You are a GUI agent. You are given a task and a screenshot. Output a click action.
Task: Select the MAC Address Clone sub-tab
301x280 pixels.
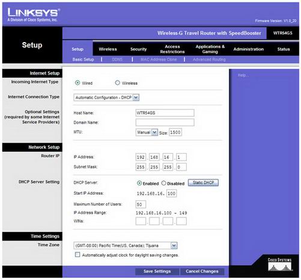coord(159,59)
